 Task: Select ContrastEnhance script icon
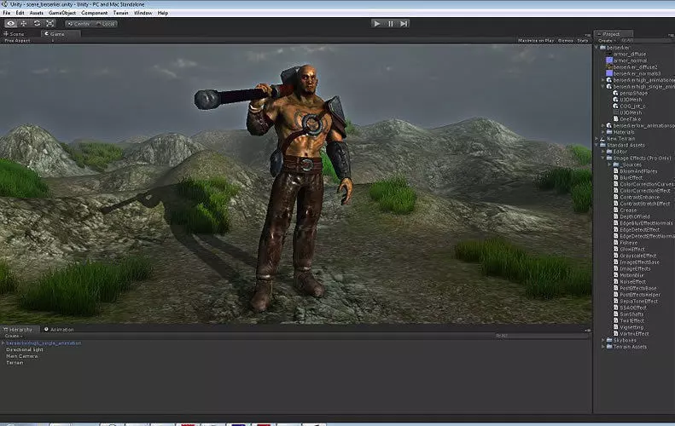tap(615, 197)
